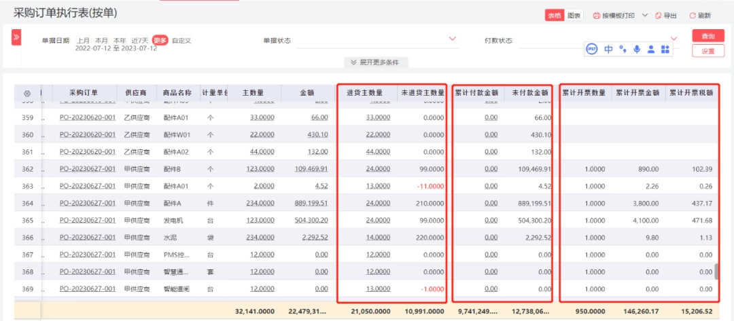
Task: Toggle punctuation mode in input toolbar
Action: (x=623, y=49)
